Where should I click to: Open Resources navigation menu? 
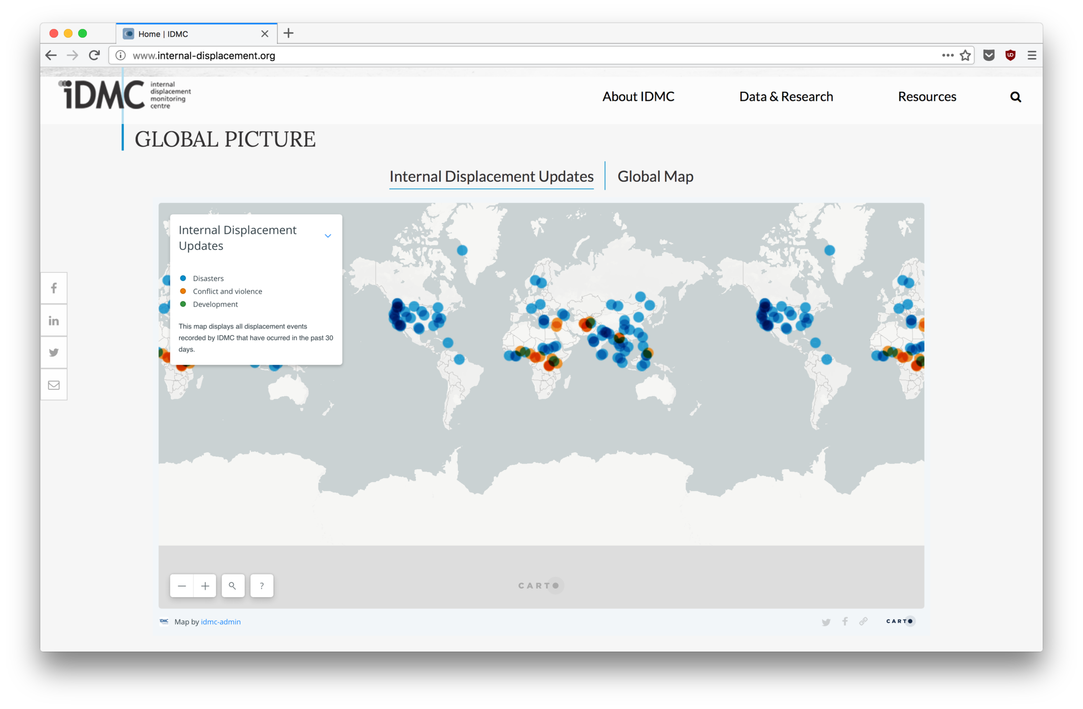926,97
